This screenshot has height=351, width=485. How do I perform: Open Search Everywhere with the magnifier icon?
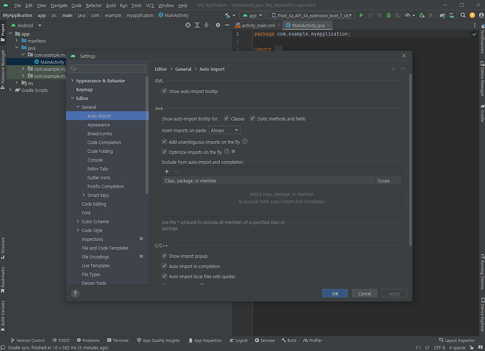click(463, 15)
